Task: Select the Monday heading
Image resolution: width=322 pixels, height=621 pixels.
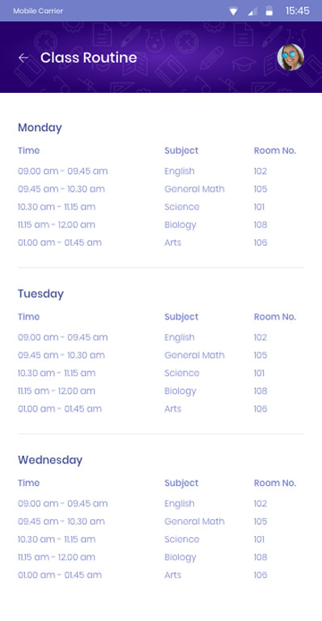Action: [x=40, y=128]
